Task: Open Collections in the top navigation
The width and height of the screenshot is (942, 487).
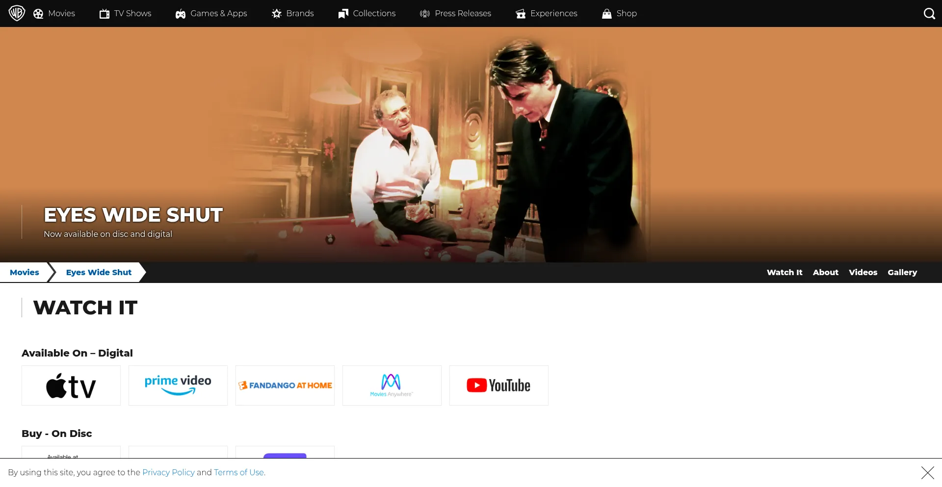Action: point(367,13)
